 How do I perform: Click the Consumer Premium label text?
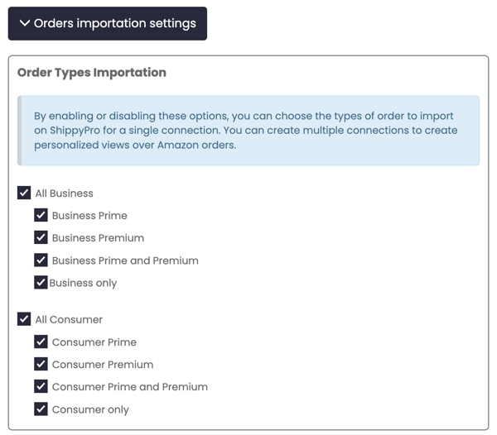(103, 365)
